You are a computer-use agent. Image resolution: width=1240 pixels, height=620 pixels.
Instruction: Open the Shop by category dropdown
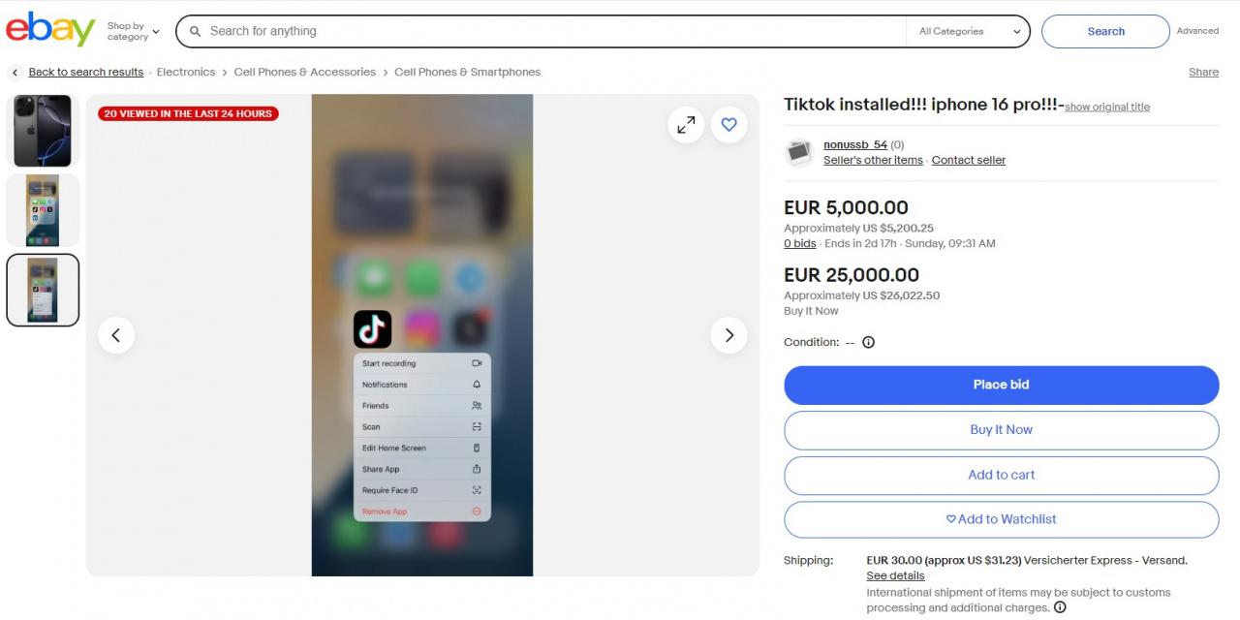coord(133,31)
